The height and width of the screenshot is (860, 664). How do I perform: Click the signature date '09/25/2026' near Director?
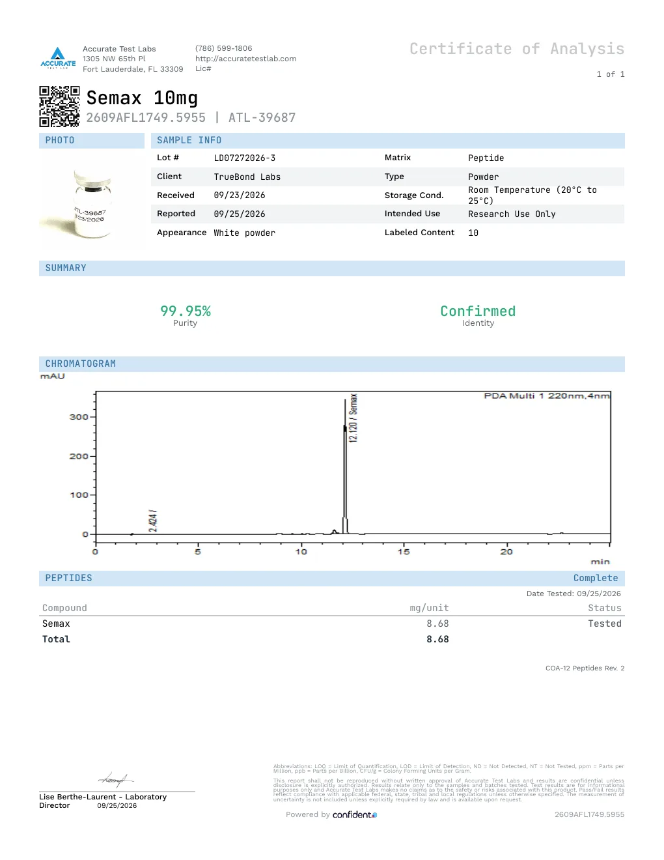coord(117,806)
